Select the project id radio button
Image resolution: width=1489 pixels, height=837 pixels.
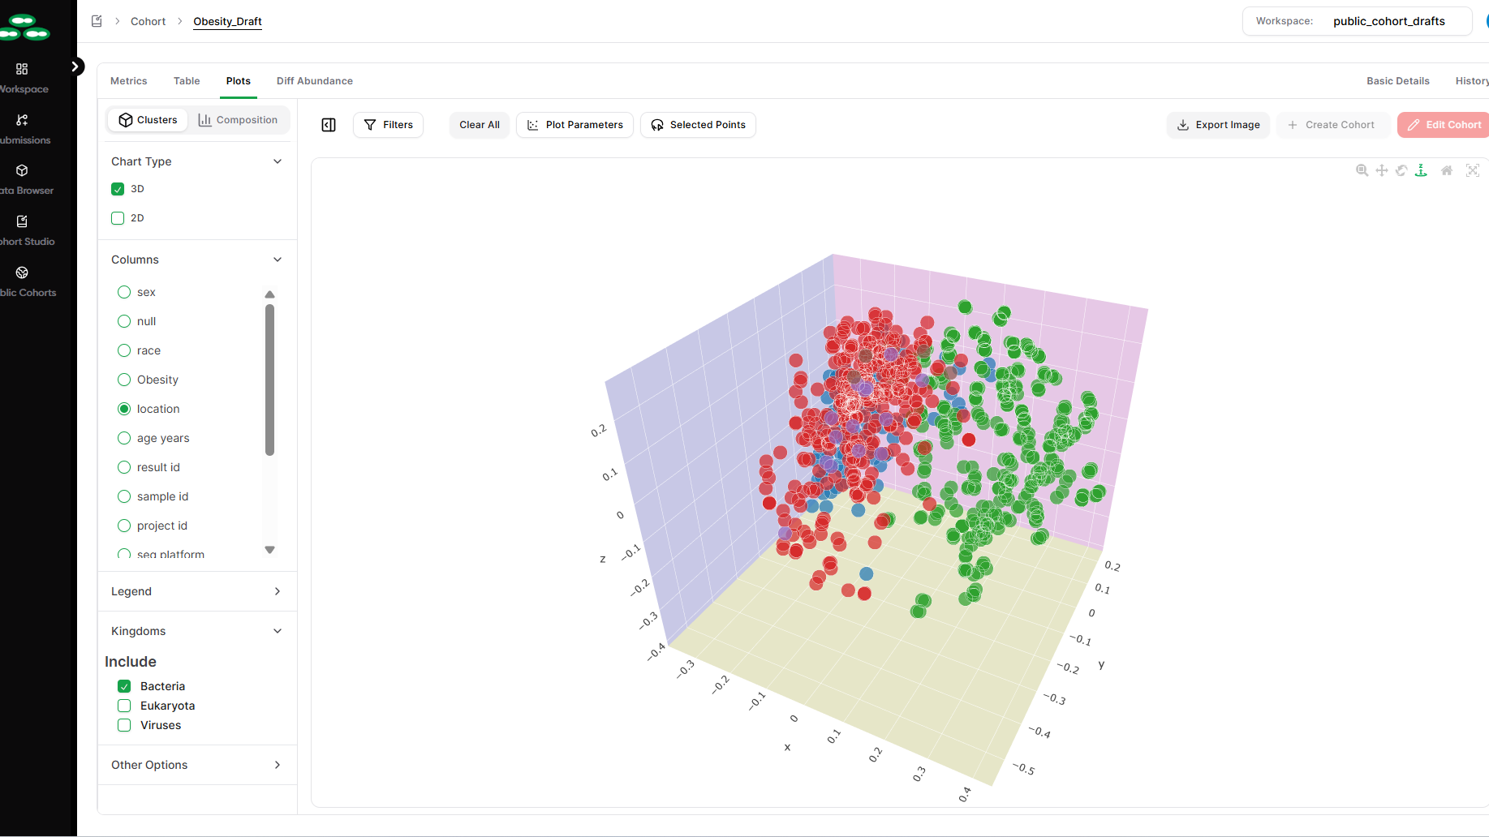click(x=124, y=526)
